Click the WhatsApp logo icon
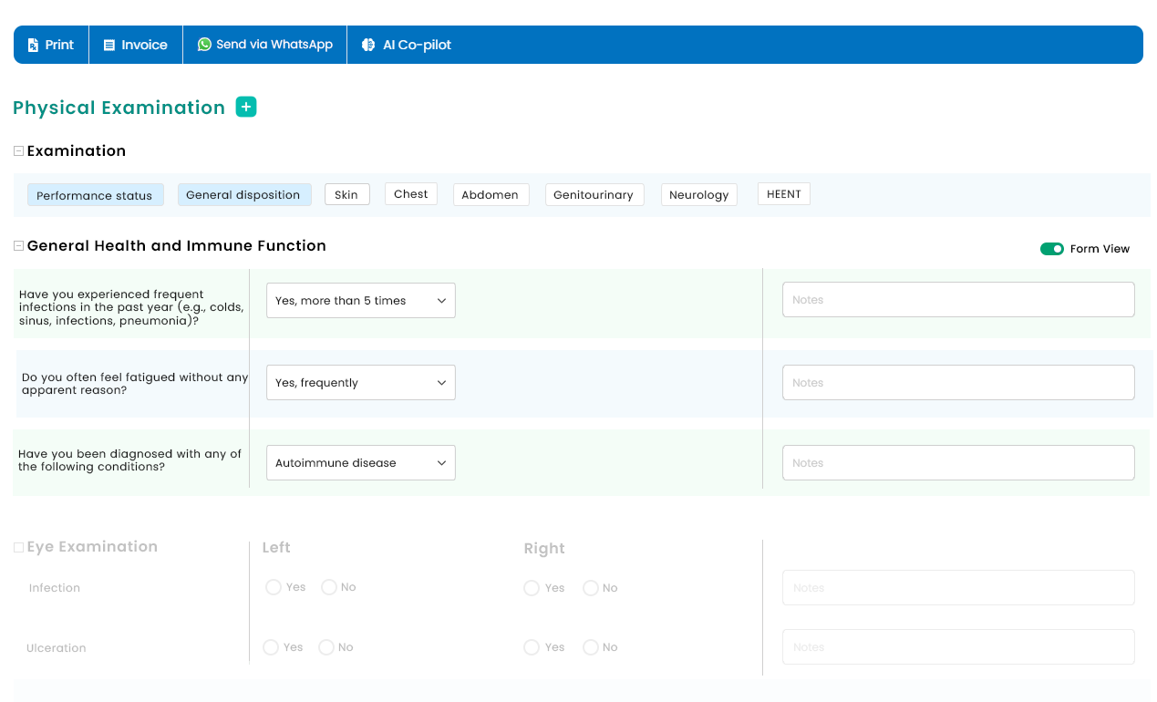Viewport: 1157px width, 702px height. click(204, 44)
